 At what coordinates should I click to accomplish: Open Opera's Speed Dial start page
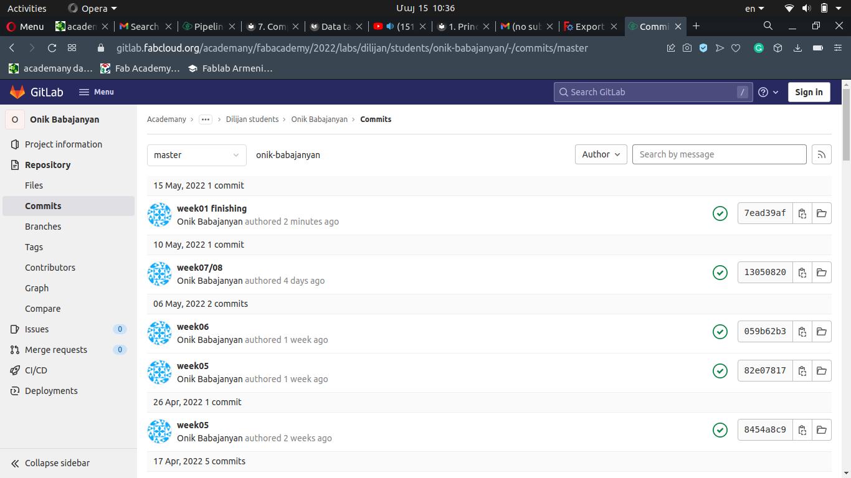point(72,48)
